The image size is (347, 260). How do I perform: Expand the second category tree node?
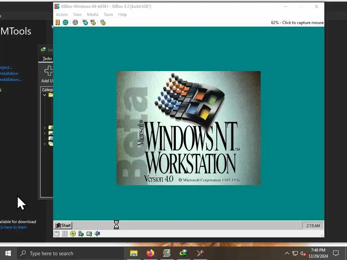tap(44, 128)
